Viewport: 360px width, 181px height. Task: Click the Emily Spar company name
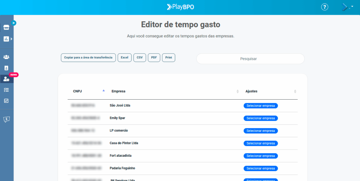[117, 118]
